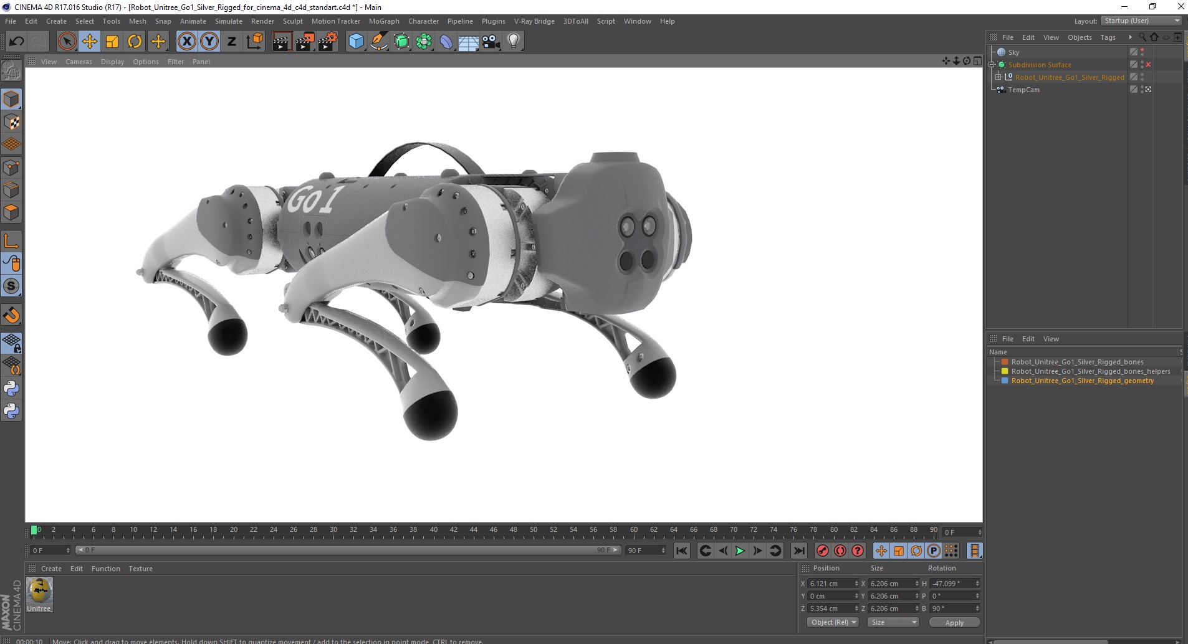Click the first Python script icon in sidebar
The width and height of the screenshot is (1188, 644).
11,389
